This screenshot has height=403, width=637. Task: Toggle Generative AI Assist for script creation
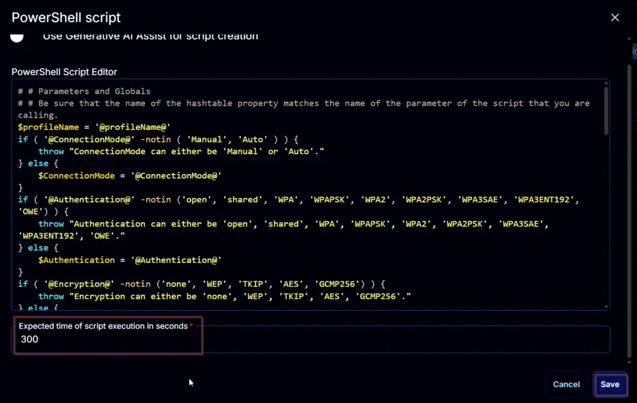pos(17,36)
